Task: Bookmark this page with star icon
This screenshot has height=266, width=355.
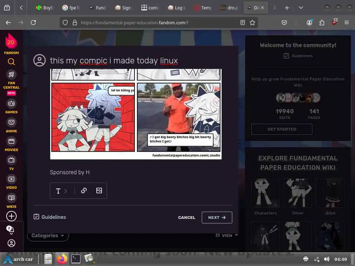Action: click(252, 23)
